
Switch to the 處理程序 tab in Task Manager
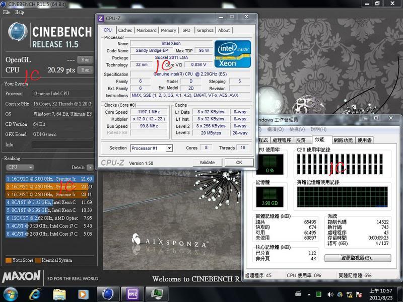[x=282, y=140]
